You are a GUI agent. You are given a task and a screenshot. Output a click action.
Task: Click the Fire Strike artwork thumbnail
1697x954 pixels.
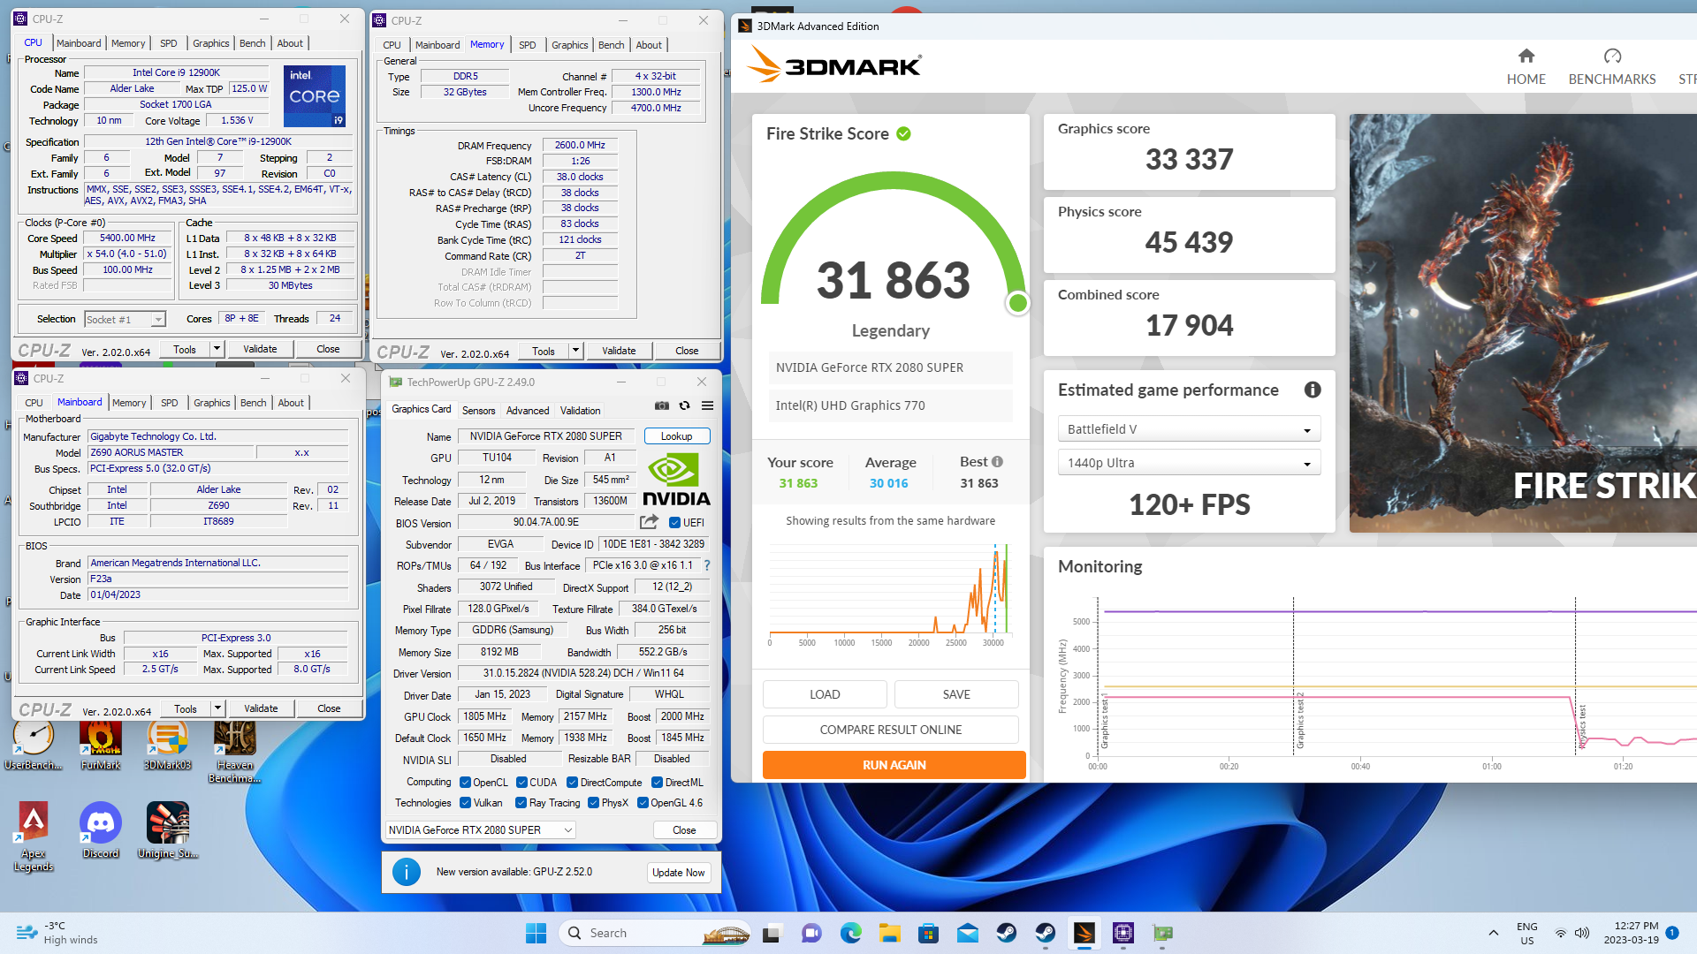pyautogui.click(x=1523, y=323)
